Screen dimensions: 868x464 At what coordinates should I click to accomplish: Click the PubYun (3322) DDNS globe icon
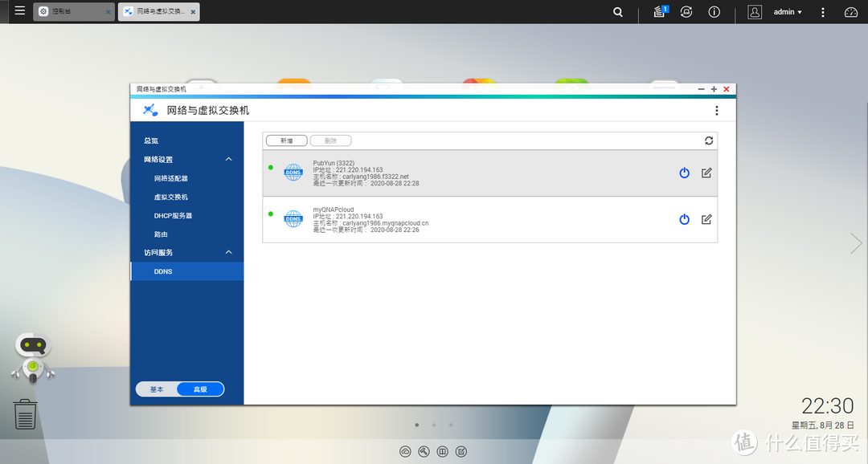pyautogui.click(x=293, y=173)
